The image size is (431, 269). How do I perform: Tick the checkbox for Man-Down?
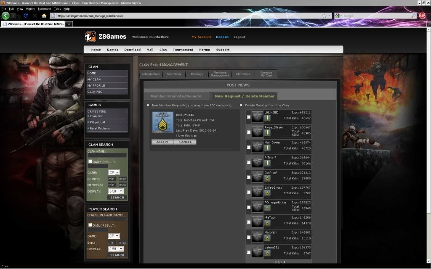(x=249, y=148)
